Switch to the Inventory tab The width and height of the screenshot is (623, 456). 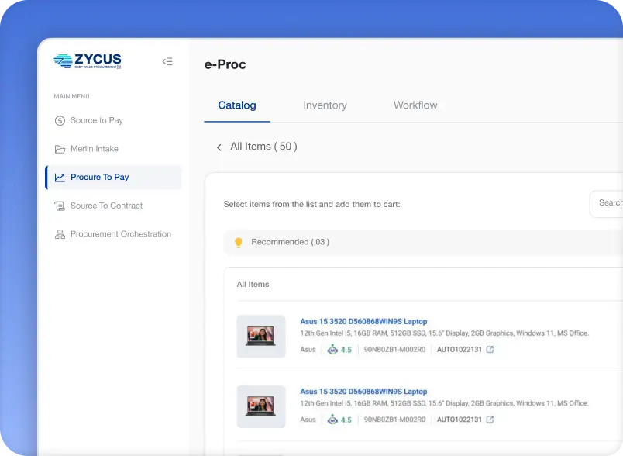tap(325, 105)
